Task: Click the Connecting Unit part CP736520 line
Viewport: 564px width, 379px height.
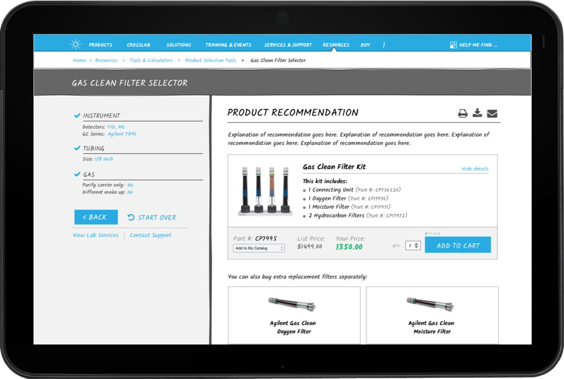Action: click(x=354, y=190)
